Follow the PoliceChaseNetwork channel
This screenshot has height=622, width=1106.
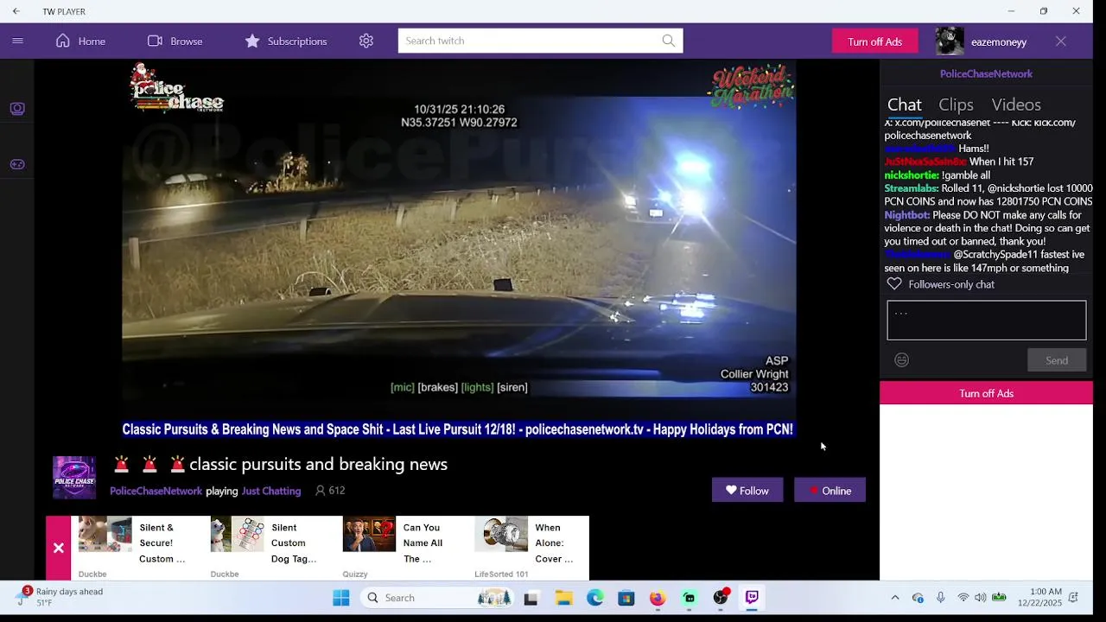tap(747, 491)
